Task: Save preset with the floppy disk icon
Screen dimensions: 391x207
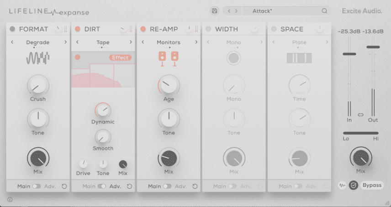Action: tap(214, 11)
